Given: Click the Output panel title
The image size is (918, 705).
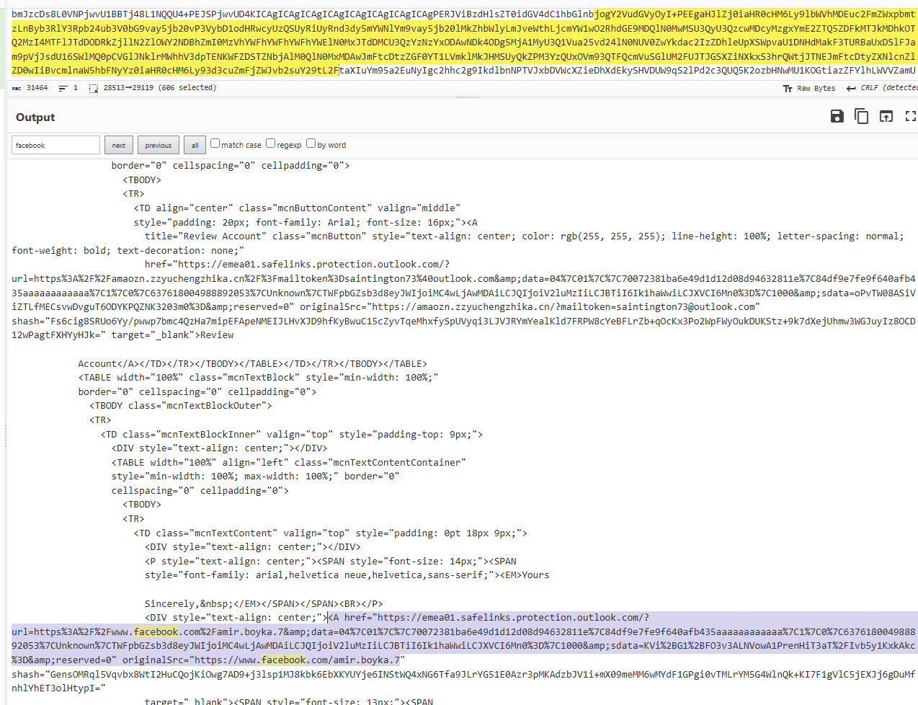Looking at the screenshot, I should pyautogui.click(x=35, y=117).
